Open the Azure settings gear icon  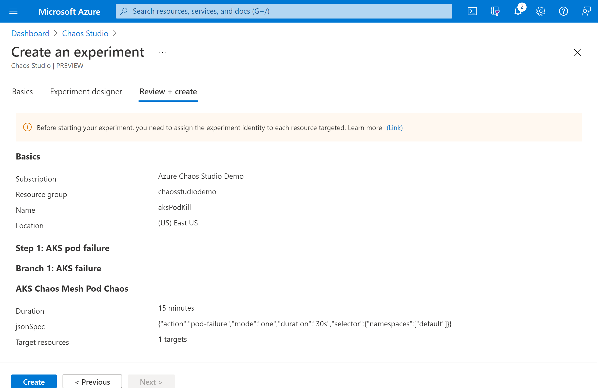click(540, 11)
